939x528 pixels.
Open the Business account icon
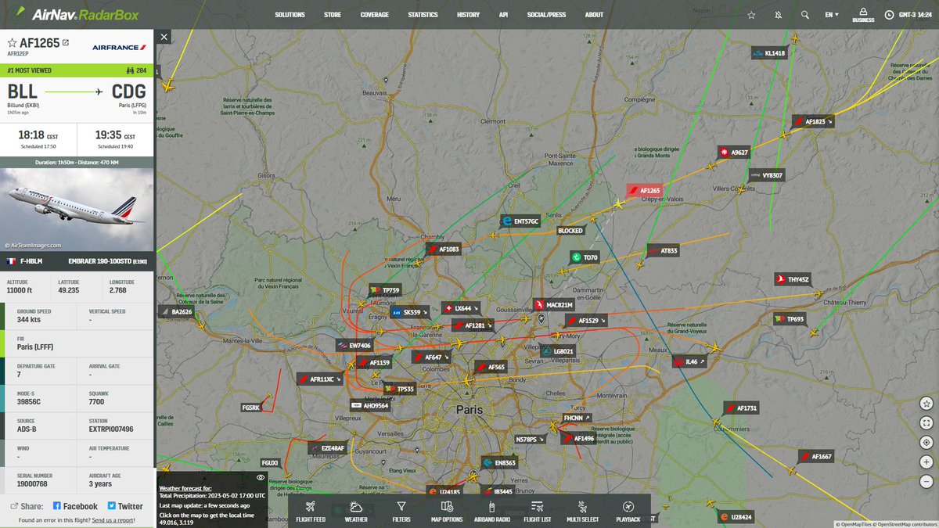pyautogui.click(x=863, y=15)
